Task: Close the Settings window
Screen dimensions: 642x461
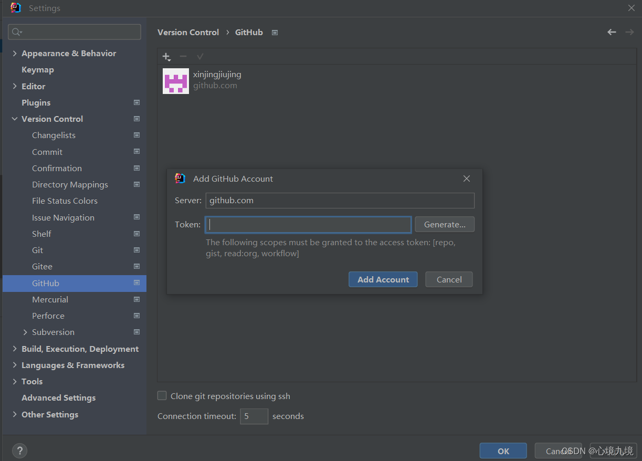Action: (632, 8)
